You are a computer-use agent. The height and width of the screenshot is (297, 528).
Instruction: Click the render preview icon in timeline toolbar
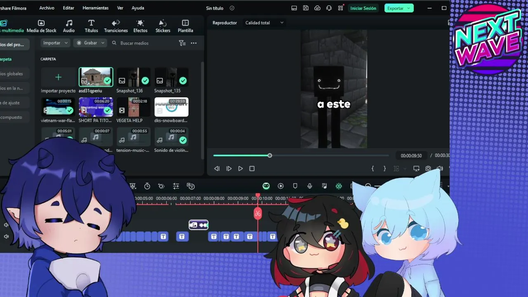tap(280, 186)
